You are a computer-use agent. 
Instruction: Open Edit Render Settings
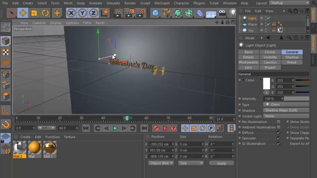point(141,13)
